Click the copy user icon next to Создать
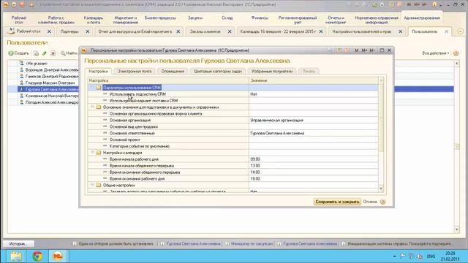This screenshot has width=468, height=263. [36, 53]
